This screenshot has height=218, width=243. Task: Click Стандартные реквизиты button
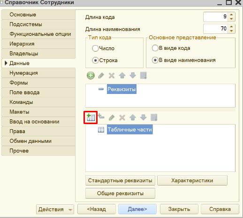coord(120,180)
